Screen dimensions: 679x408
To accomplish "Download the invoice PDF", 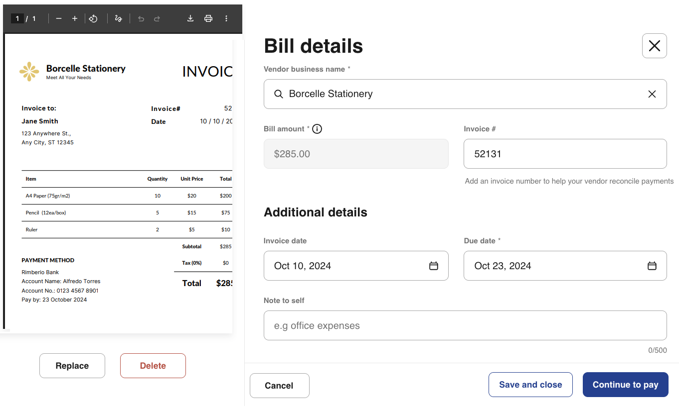I will pos(190,18).
